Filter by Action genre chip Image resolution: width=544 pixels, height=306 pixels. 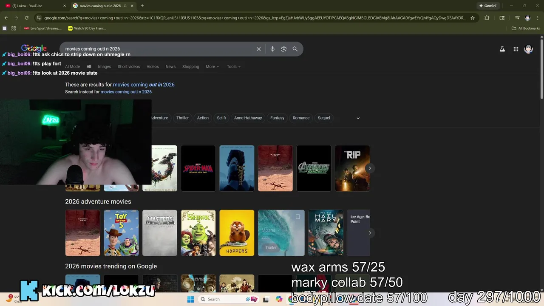203,118
